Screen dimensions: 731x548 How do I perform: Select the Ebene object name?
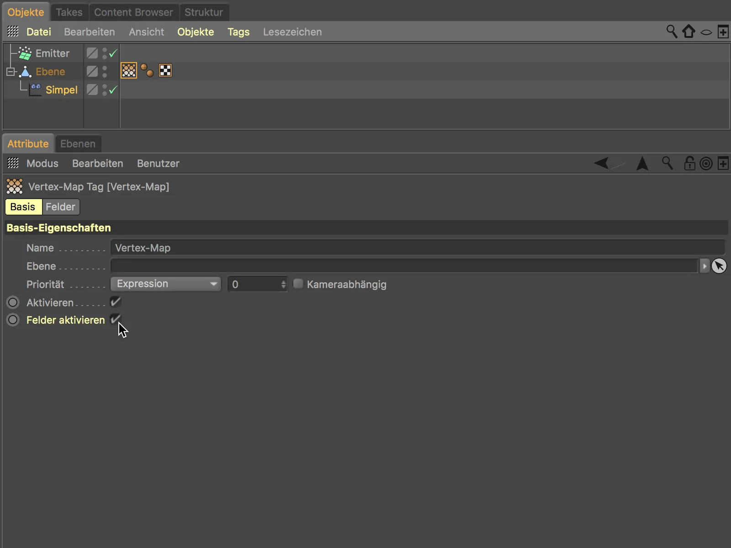(50, 72)
